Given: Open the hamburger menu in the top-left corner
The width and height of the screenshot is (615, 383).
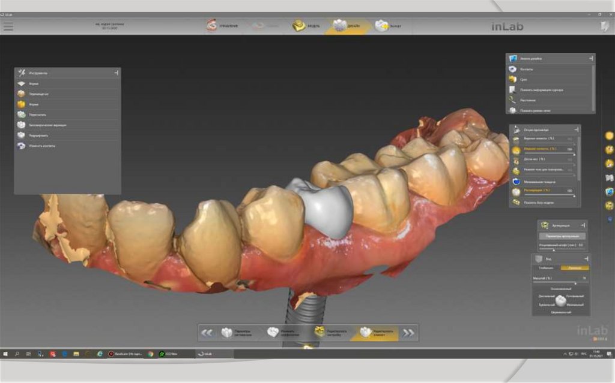Looking at the screenshot, I should click(8, 26).
